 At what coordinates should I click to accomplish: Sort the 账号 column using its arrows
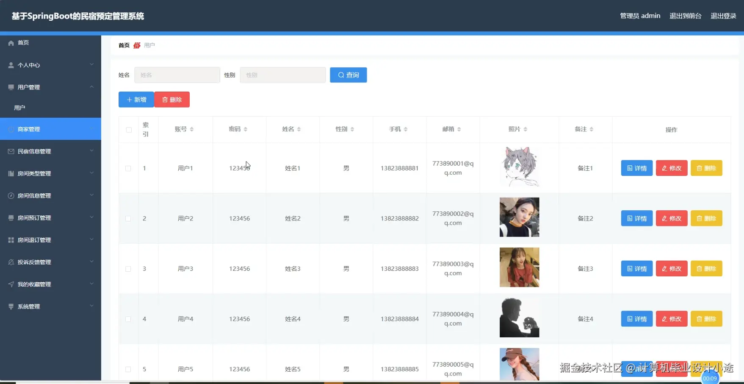[192, 129]
